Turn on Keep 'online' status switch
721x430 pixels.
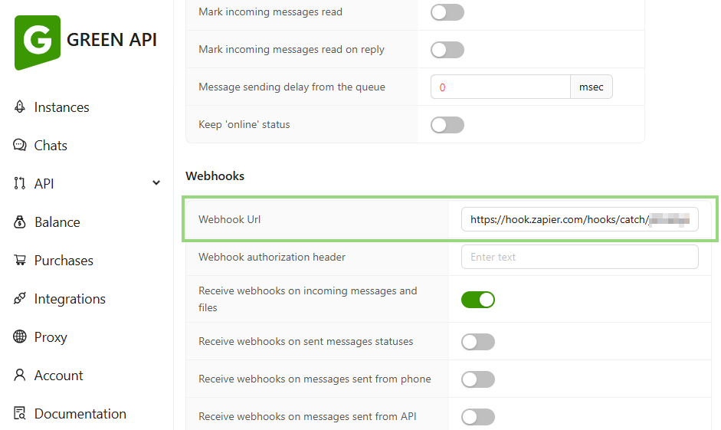pyautogui.click(x=447, y=125)
